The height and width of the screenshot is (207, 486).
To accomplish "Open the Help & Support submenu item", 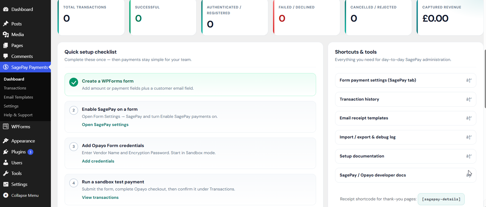I will (x=18, y=115).
